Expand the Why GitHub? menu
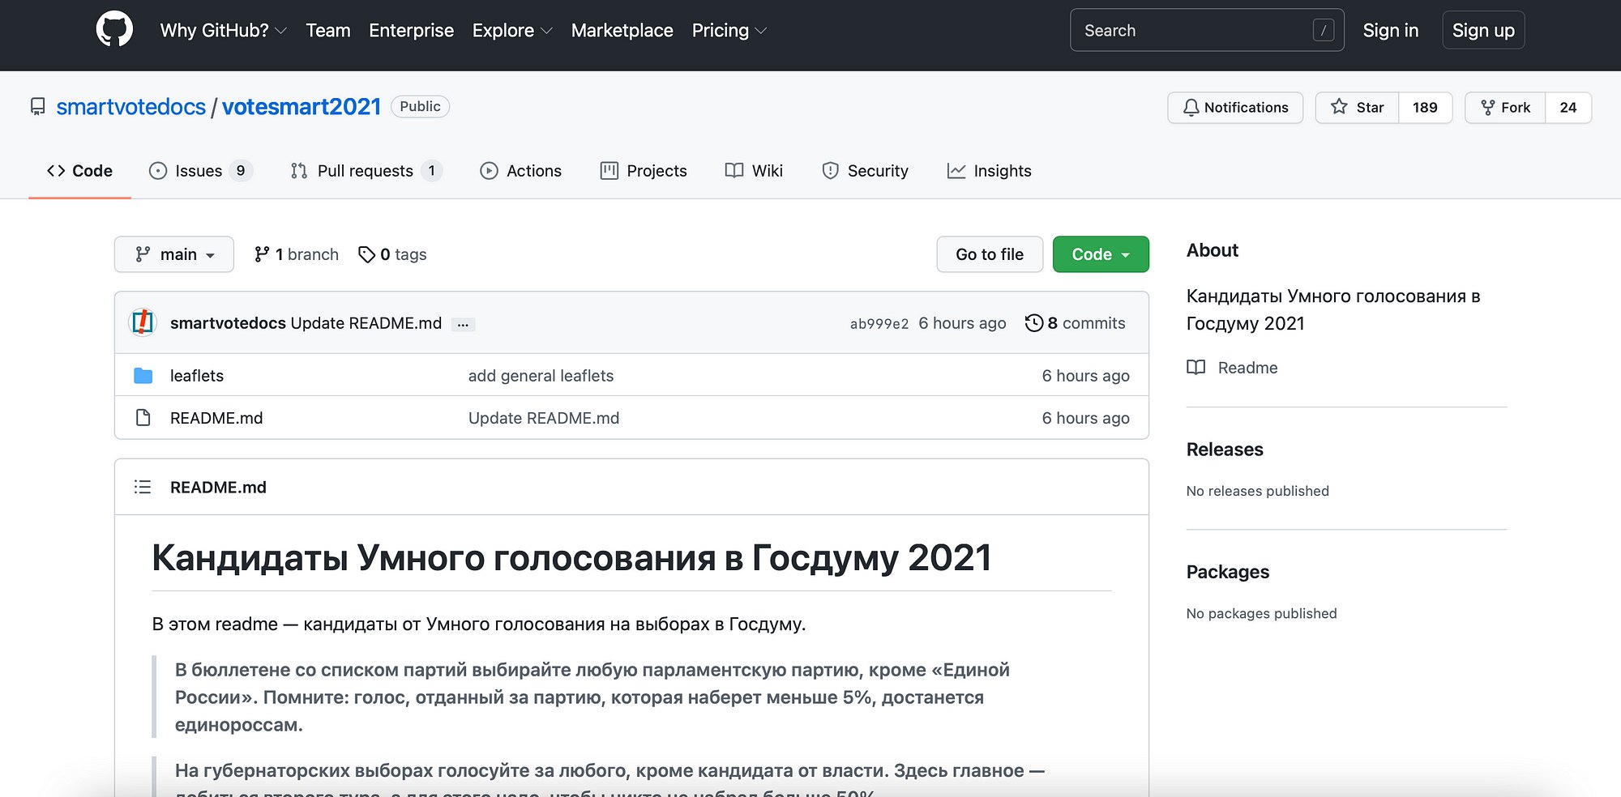 pos(223,31)
